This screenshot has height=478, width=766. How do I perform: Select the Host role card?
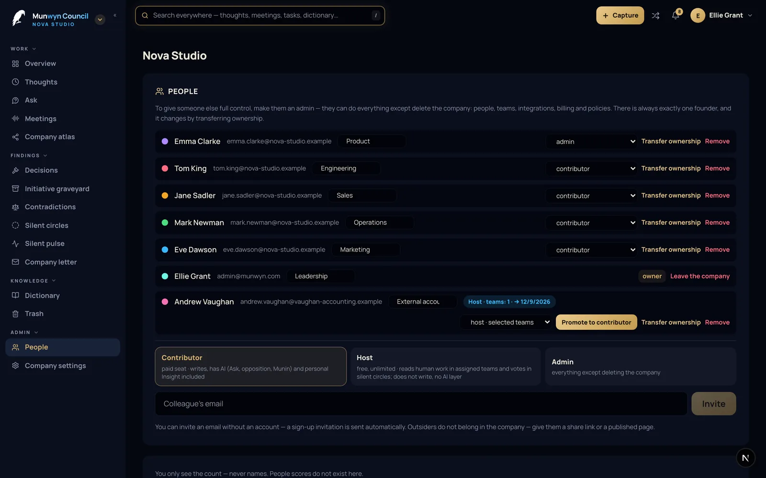point(446,367)
